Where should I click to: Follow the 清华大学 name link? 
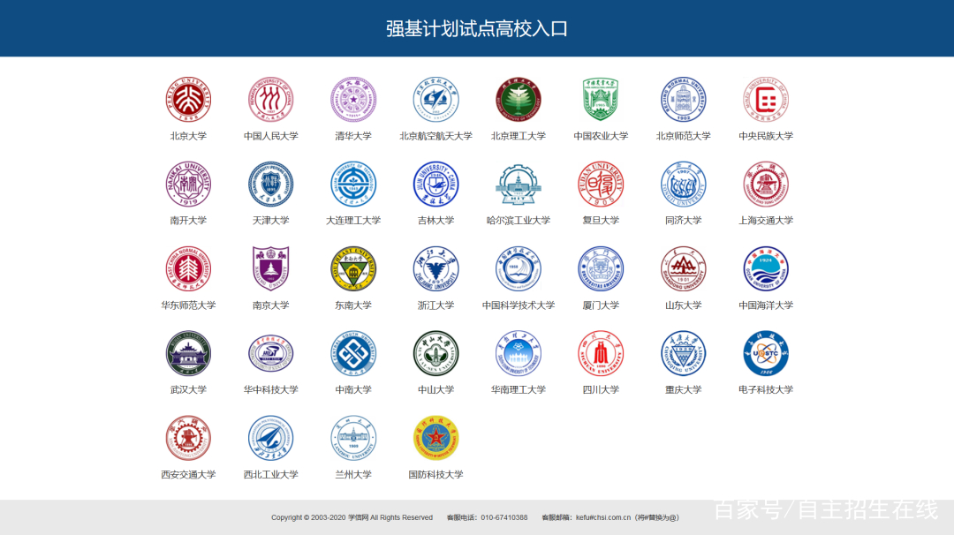click(x=353, y=136)
